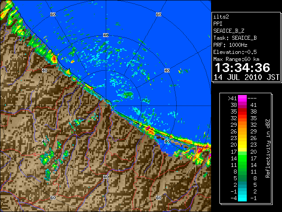Select the 'PPI' scan type text
Image resolution: width=282 pixels, height=212 pixels.
(218, 24)
